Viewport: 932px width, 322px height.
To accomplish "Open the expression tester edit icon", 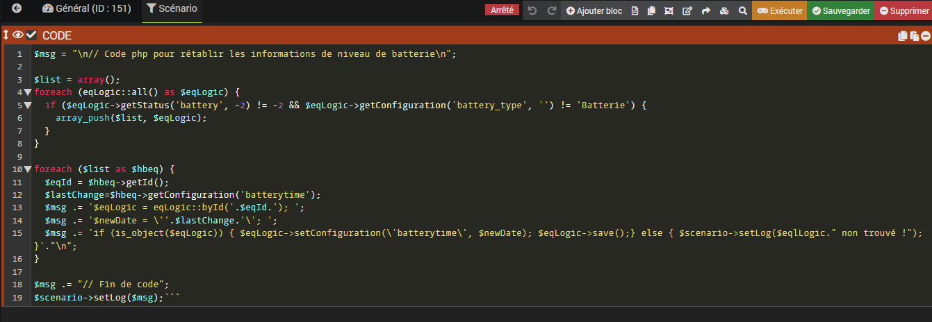I will (x=687, y=10).
